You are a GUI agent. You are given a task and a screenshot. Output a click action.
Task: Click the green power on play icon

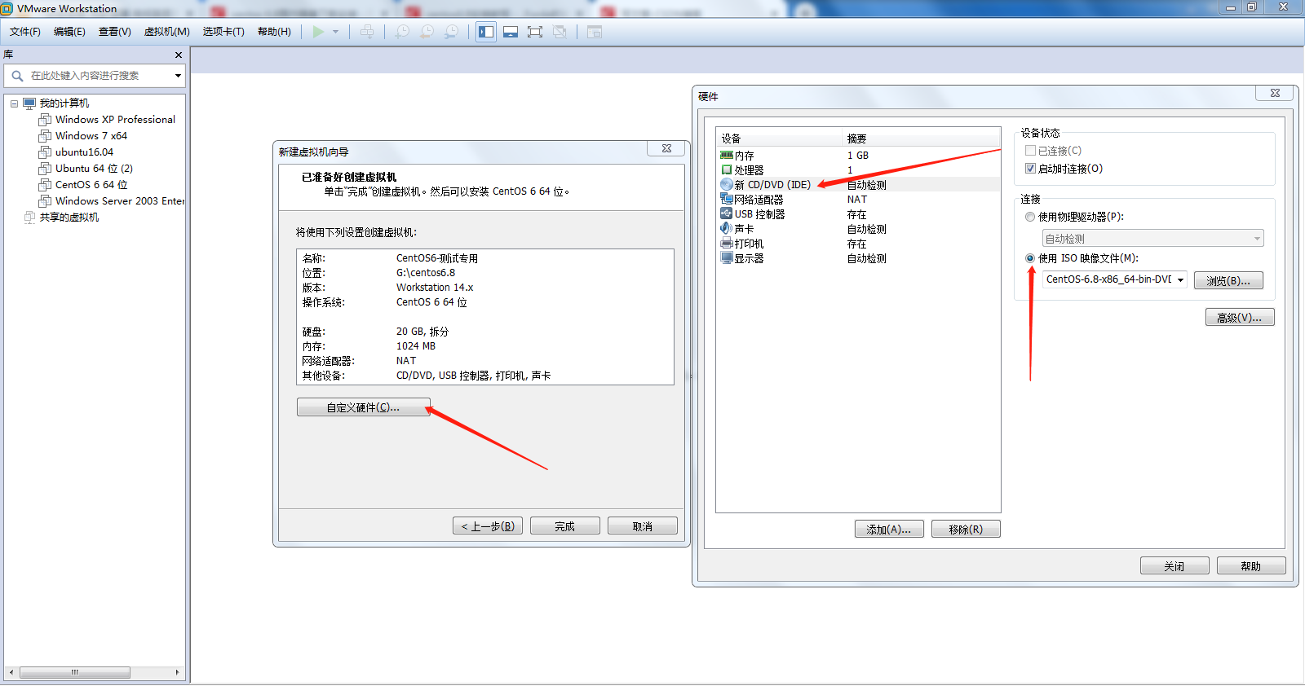[x=318, y=32]
